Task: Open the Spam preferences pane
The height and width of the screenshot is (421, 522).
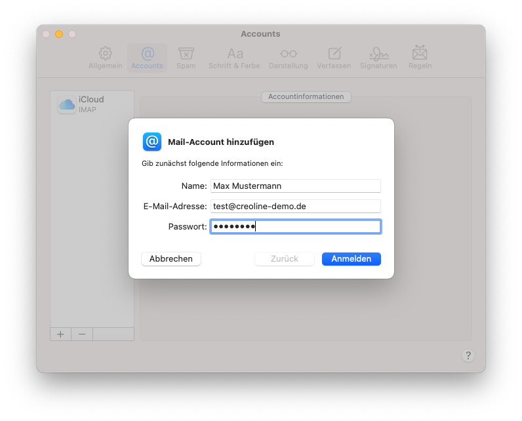Action: point(186,58)
